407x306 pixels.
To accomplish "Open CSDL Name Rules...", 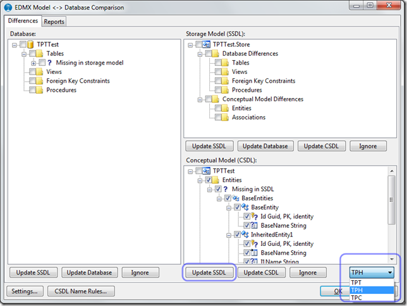I will pos(81,291).
